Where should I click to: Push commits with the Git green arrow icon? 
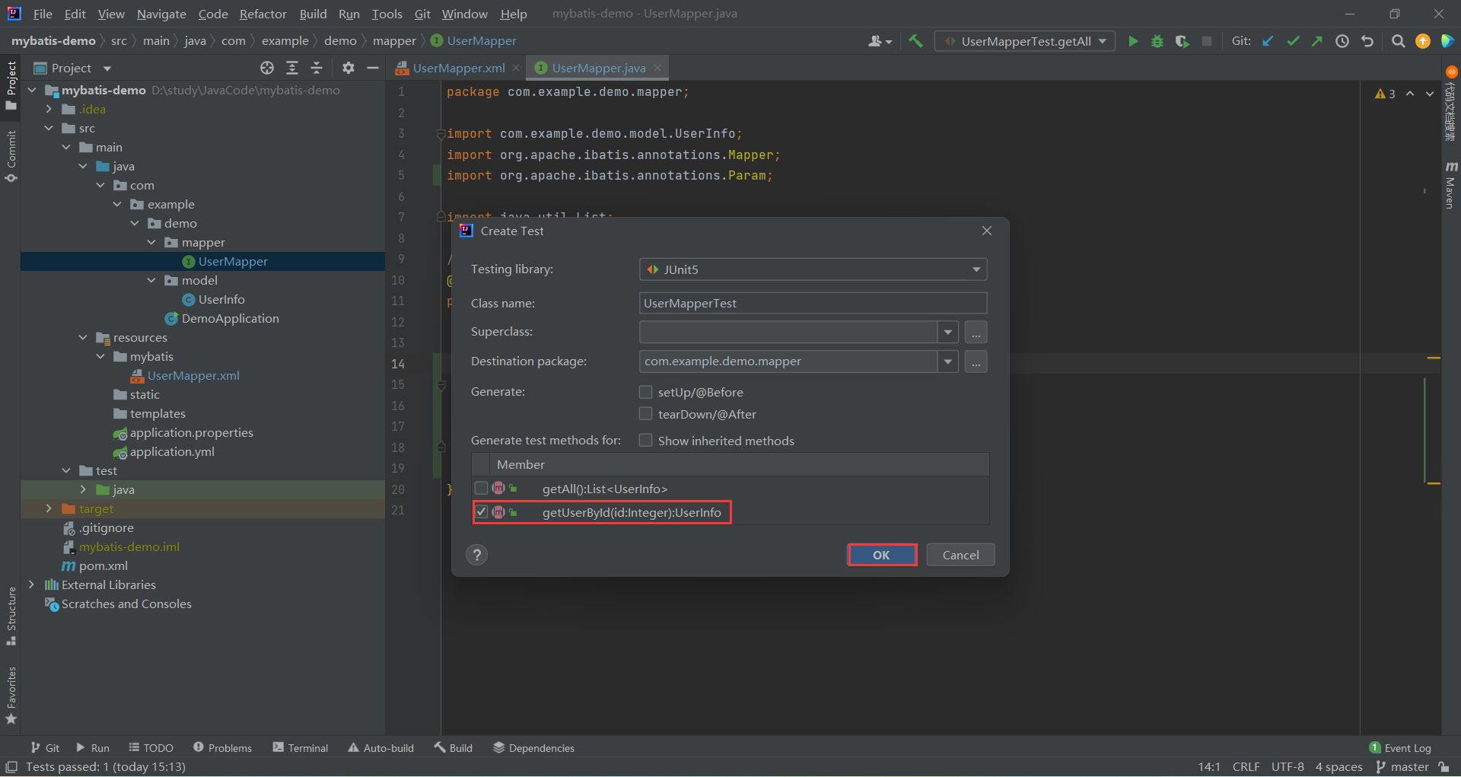click(x=1317, y=41)
